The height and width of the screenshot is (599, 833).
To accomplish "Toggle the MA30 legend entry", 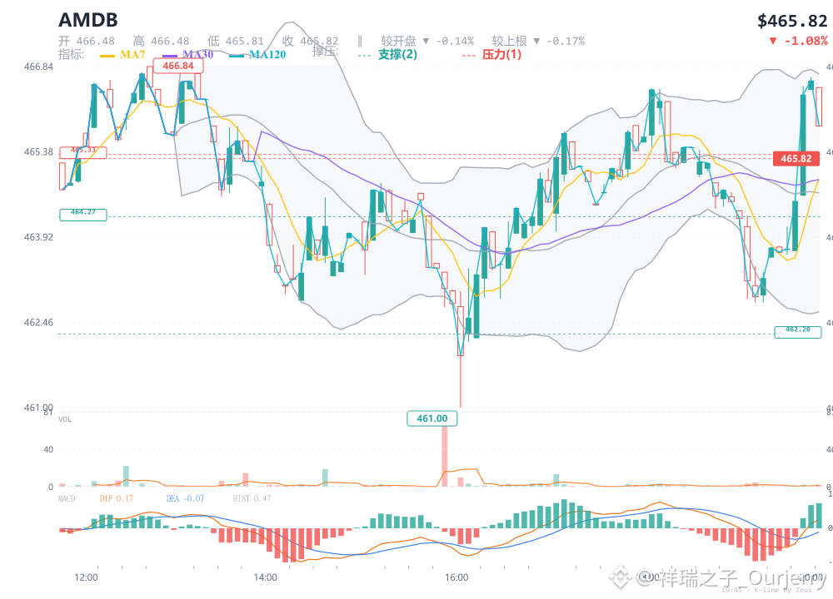I will click(188, 55).
